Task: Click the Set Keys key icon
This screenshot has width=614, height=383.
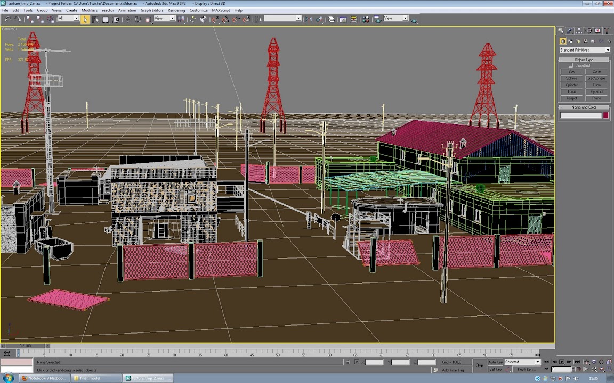Action: tap(479, 365)
